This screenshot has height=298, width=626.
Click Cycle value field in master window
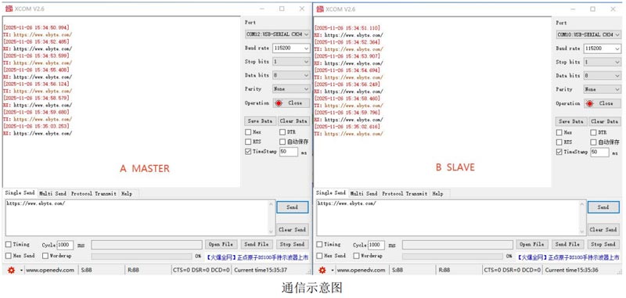coord(66,245)
